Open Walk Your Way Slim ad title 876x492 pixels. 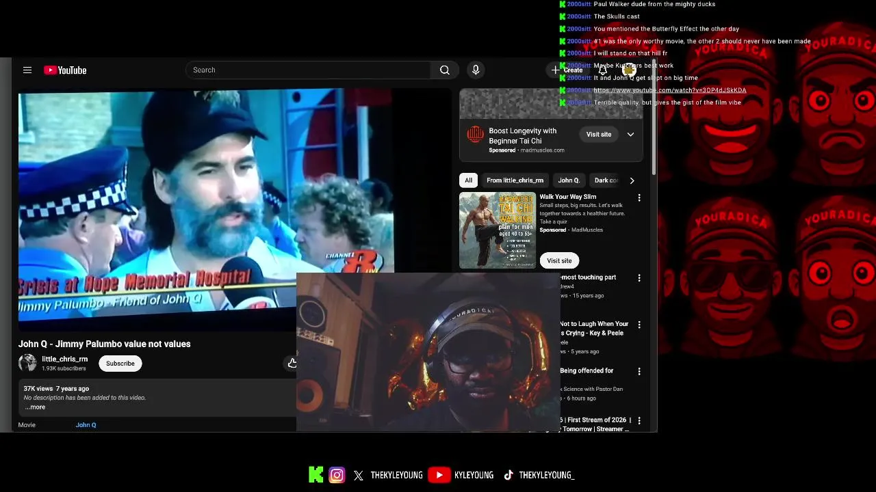568,197
